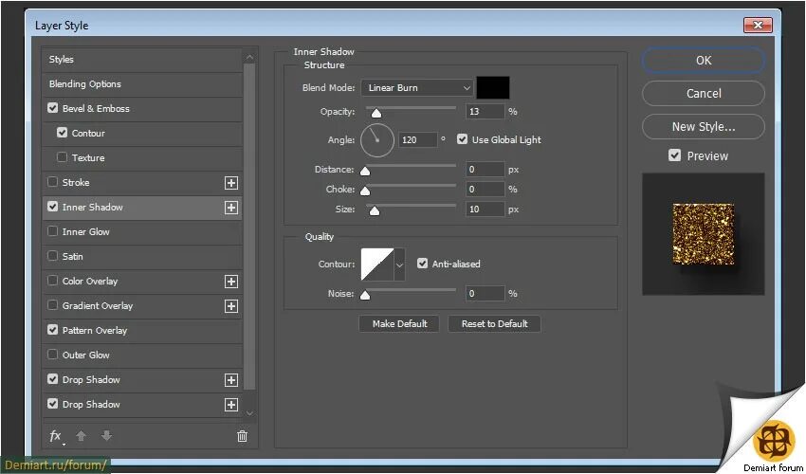This screenshot has height=474, width=806.
Task: Click Reset to Default button
Action: pos(494,324)
